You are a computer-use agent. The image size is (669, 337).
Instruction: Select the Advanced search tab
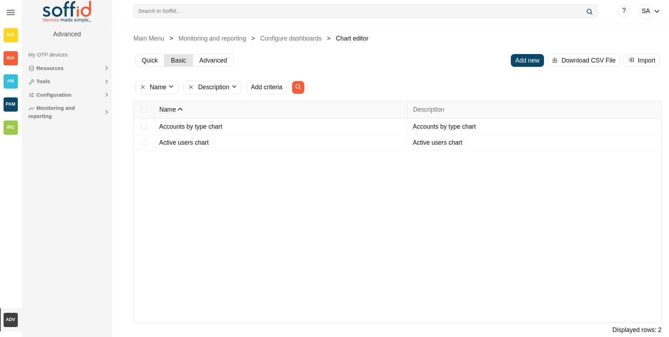pos(213,60)
